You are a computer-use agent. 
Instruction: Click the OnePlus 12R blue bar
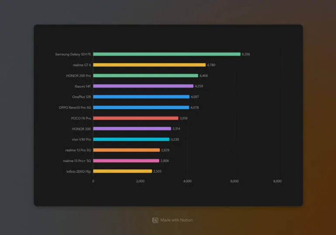141,97
